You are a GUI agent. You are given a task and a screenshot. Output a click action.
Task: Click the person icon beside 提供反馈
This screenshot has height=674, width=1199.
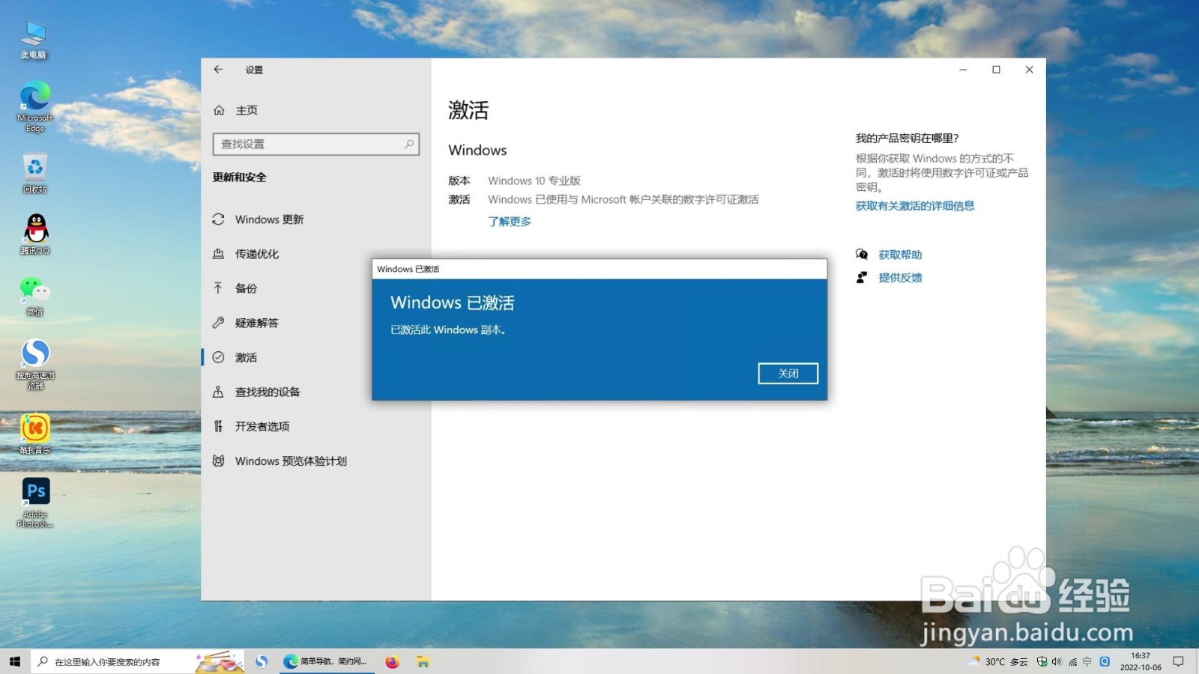tap(862, 278)
